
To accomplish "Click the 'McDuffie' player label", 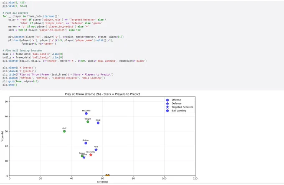I will coord(86,111).
